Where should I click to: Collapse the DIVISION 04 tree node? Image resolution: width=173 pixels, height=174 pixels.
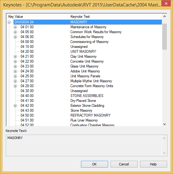9,22
